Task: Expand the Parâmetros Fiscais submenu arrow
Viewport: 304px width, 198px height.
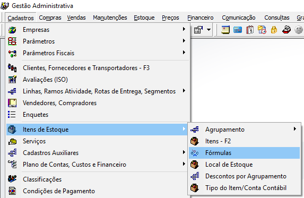Action: coord(184,53)
